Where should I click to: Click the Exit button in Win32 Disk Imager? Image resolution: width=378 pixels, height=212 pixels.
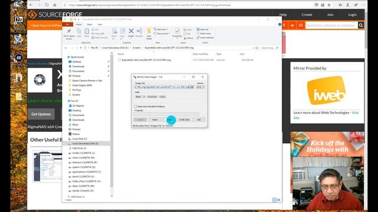pos(199,120)
